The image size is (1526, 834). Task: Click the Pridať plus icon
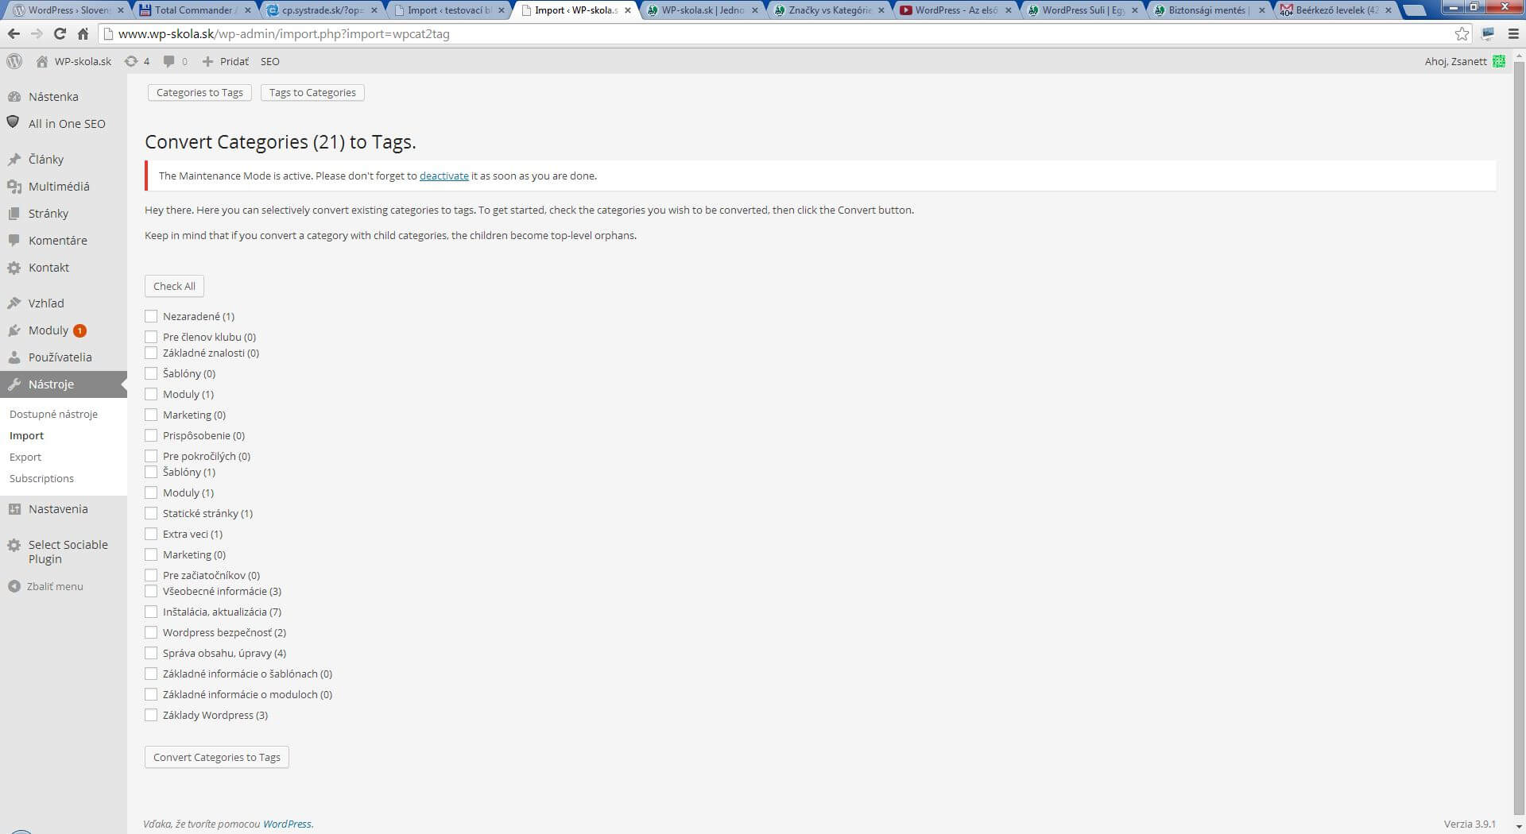[207, 61]
